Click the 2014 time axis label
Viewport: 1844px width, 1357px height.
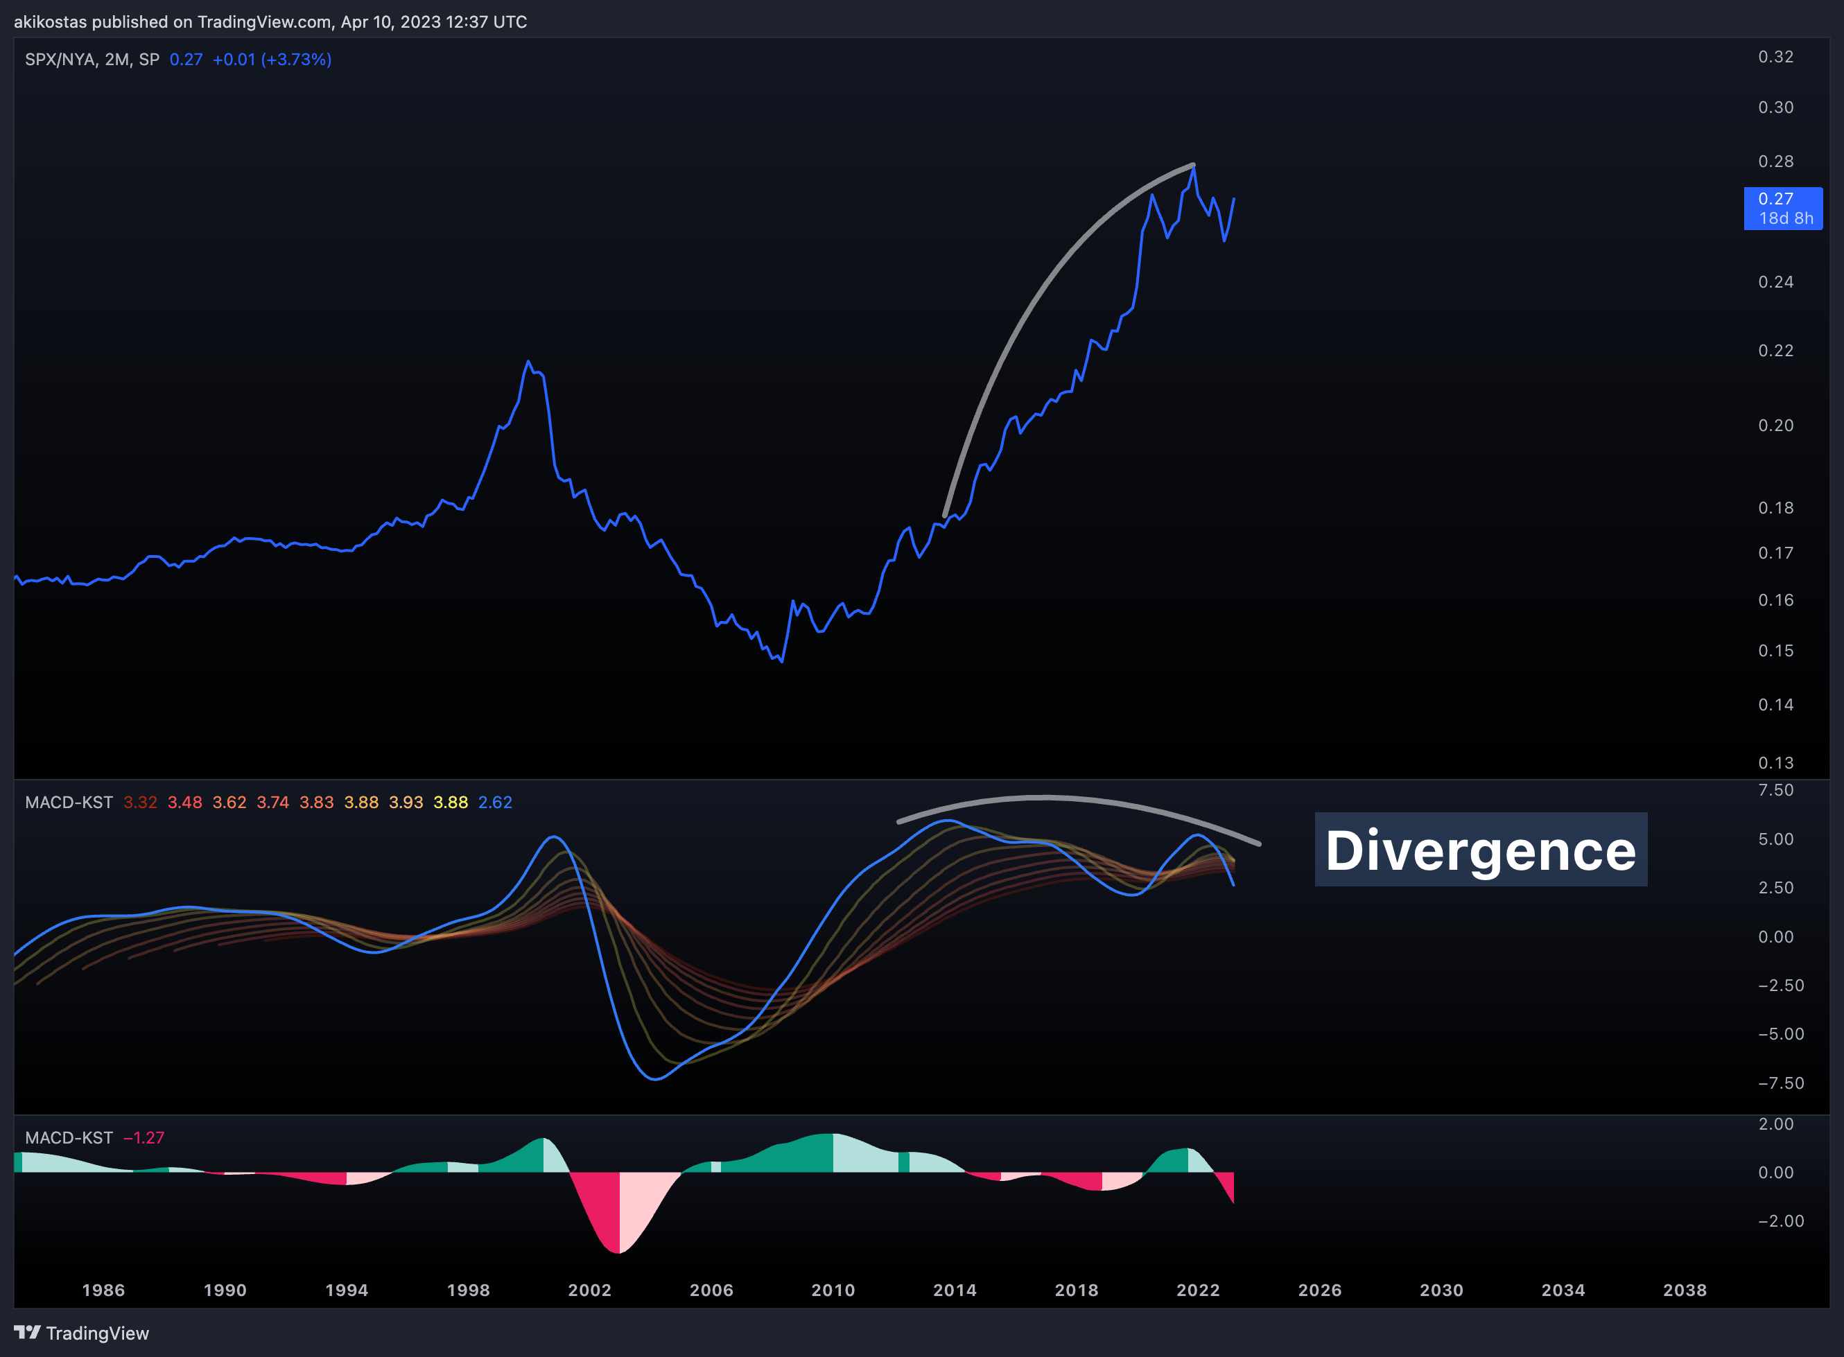(x=955, y=1290)
